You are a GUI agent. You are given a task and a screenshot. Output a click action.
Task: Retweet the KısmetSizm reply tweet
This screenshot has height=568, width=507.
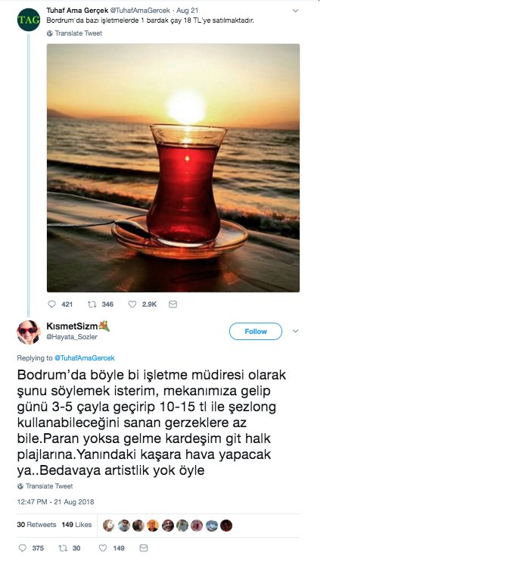(x=63, y=548)
